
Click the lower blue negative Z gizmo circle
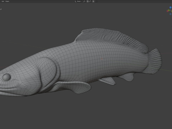171,14
